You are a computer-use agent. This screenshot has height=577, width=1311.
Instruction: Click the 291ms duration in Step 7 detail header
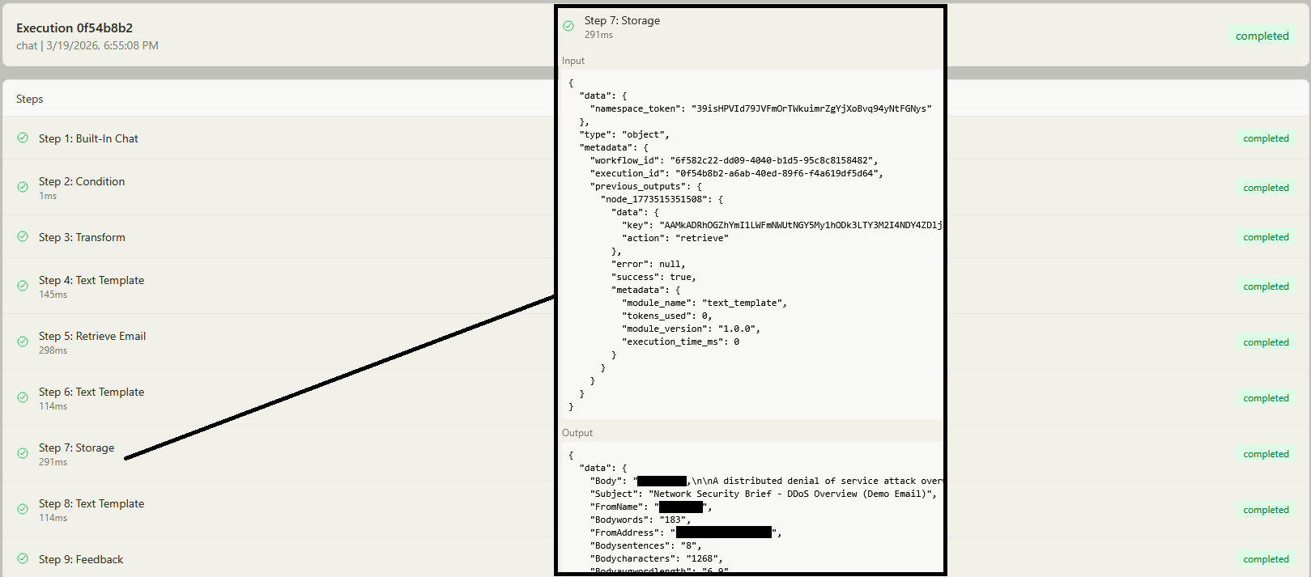click(598, 35)
